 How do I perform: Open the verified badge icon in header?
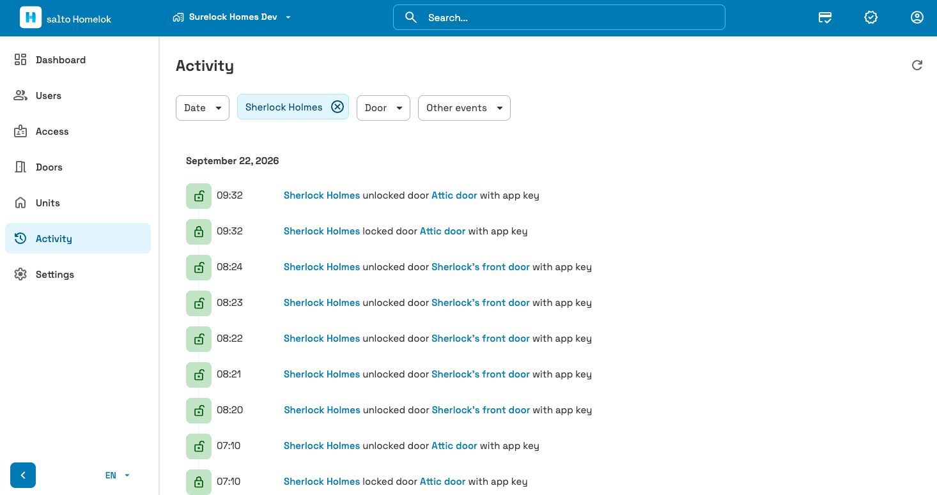[x=871, y=18]
